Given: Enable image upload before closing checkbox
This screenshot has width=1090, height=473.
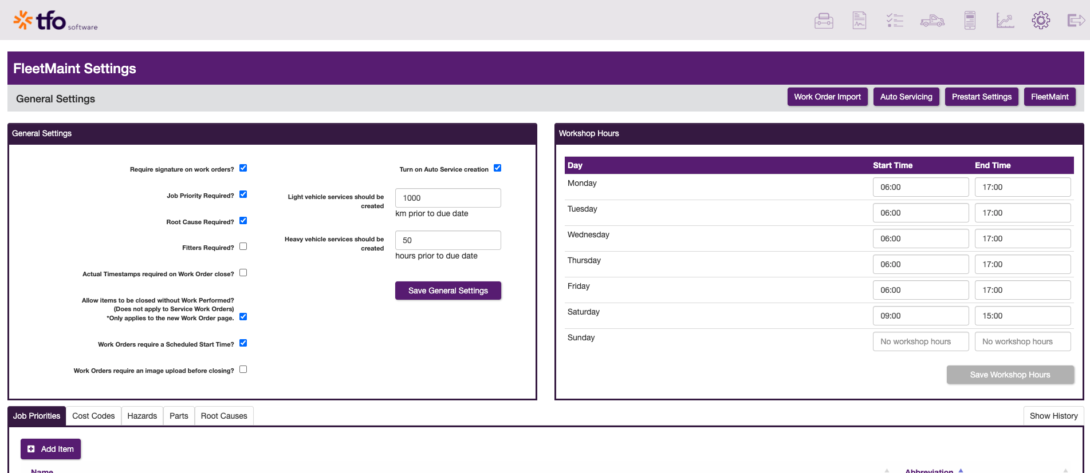Looking at the screenshot, I should (243, 369).
